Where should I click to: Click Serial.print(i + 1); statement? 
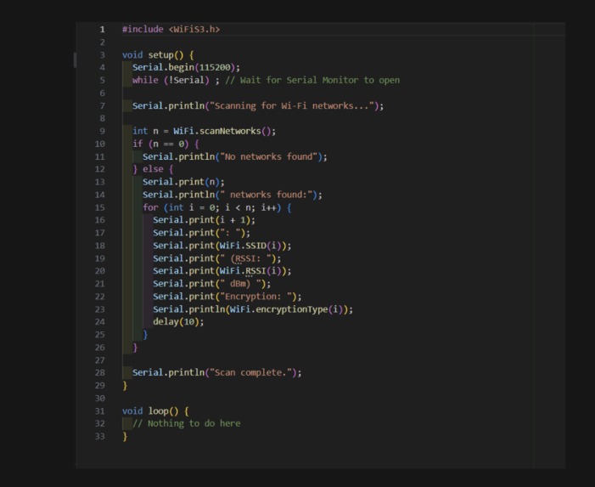[205, 220]
